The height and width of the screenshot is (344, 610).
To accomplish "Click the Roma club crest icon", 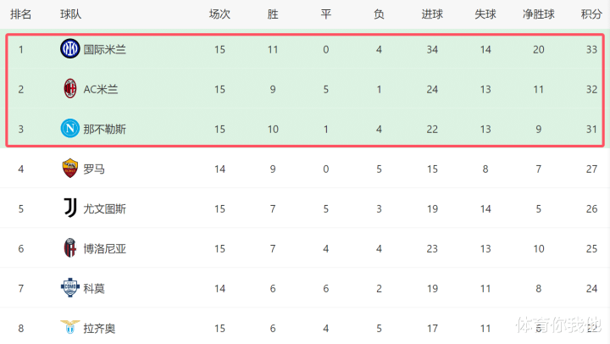I will coord(69,169).
